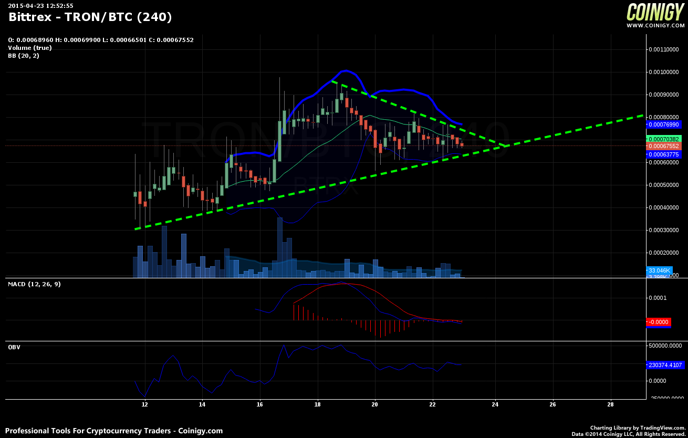Click the date 26 on time axis
Image resolution: width=688 pixels, height=438 pixels.
(x=553, y=405)
